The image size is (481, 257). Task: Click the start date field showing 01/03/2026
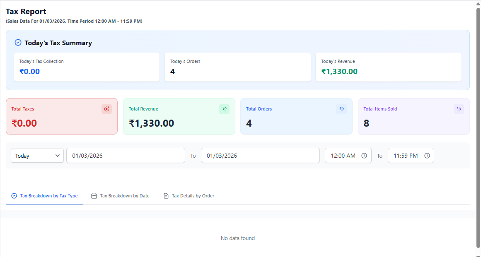point(126,155)
